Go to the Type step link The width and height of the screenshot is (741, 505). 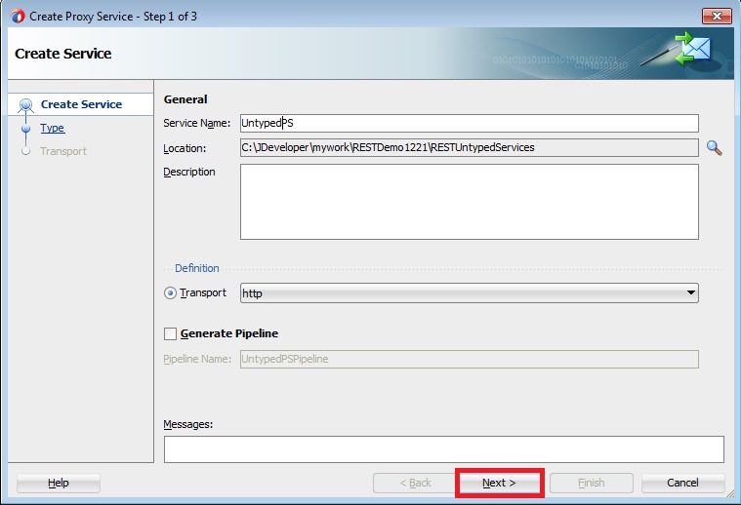click(x=52, y=128)
